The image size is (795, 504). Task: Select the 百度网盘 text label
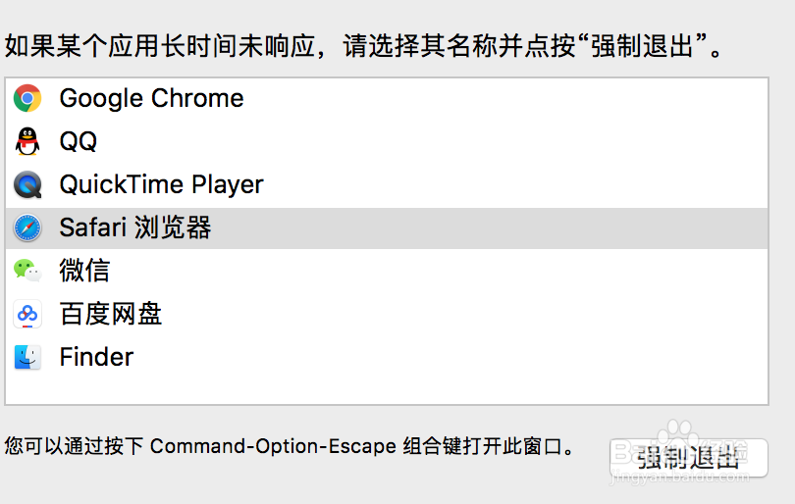point(111,314)
